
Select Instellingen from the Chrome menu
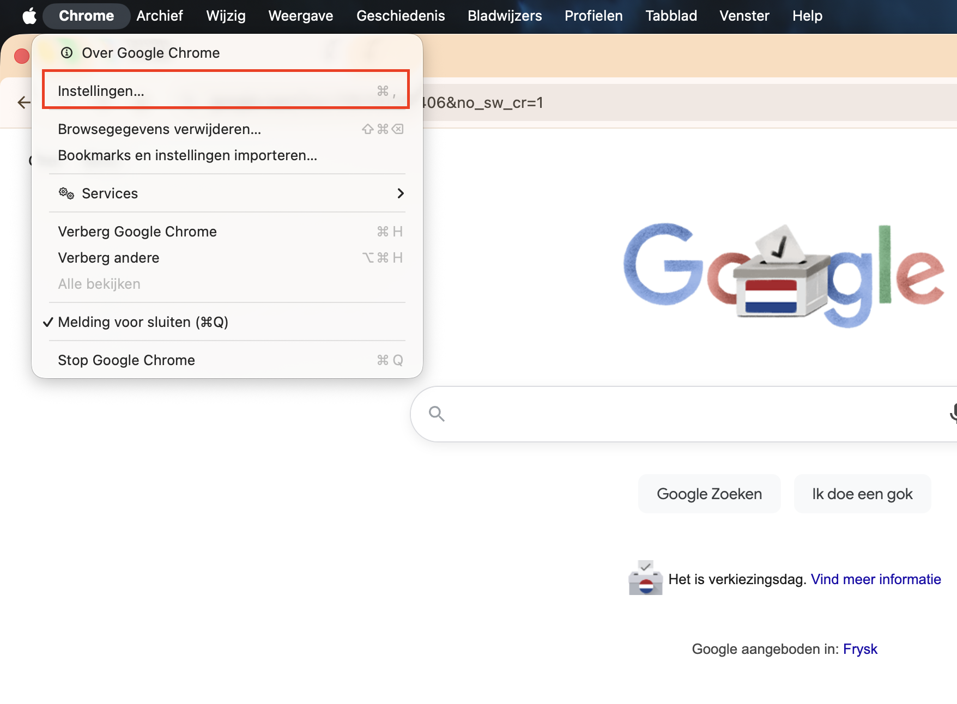[101, 90]
